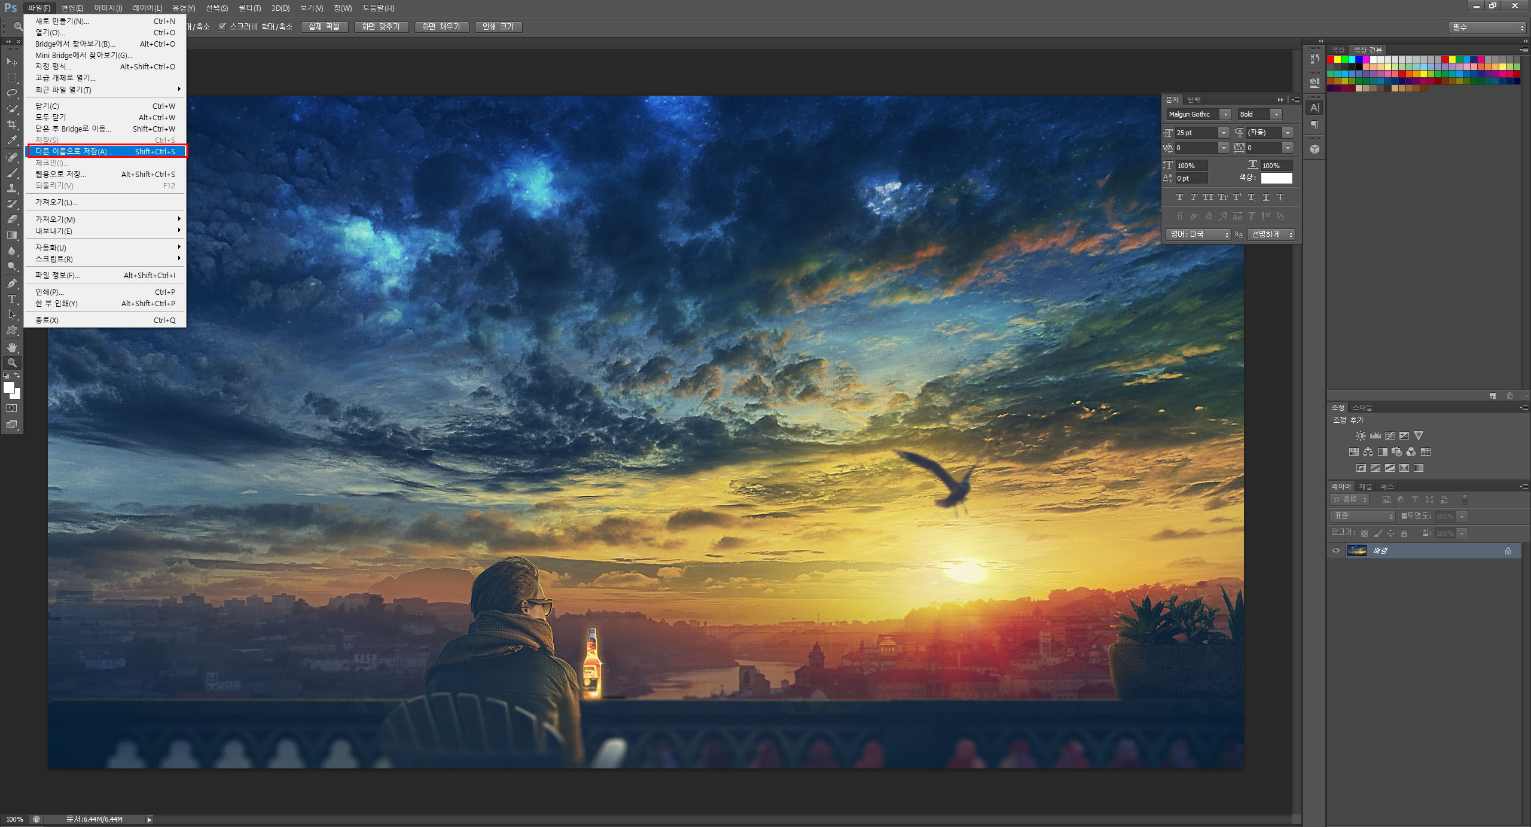Select the Horizontal Type tool
Image resolution: width=1531 pixels, height=827 pixels.
point(11,299)
